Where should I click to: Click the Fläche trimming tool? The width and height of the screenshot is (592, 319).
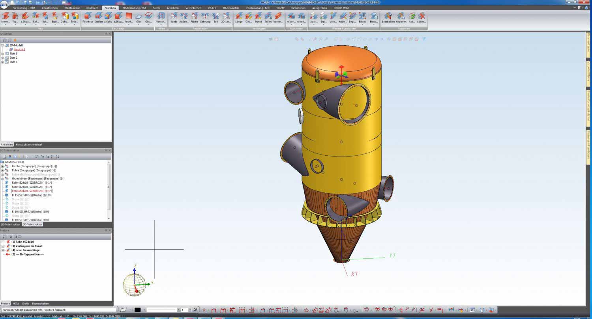[x=195, y=18]
